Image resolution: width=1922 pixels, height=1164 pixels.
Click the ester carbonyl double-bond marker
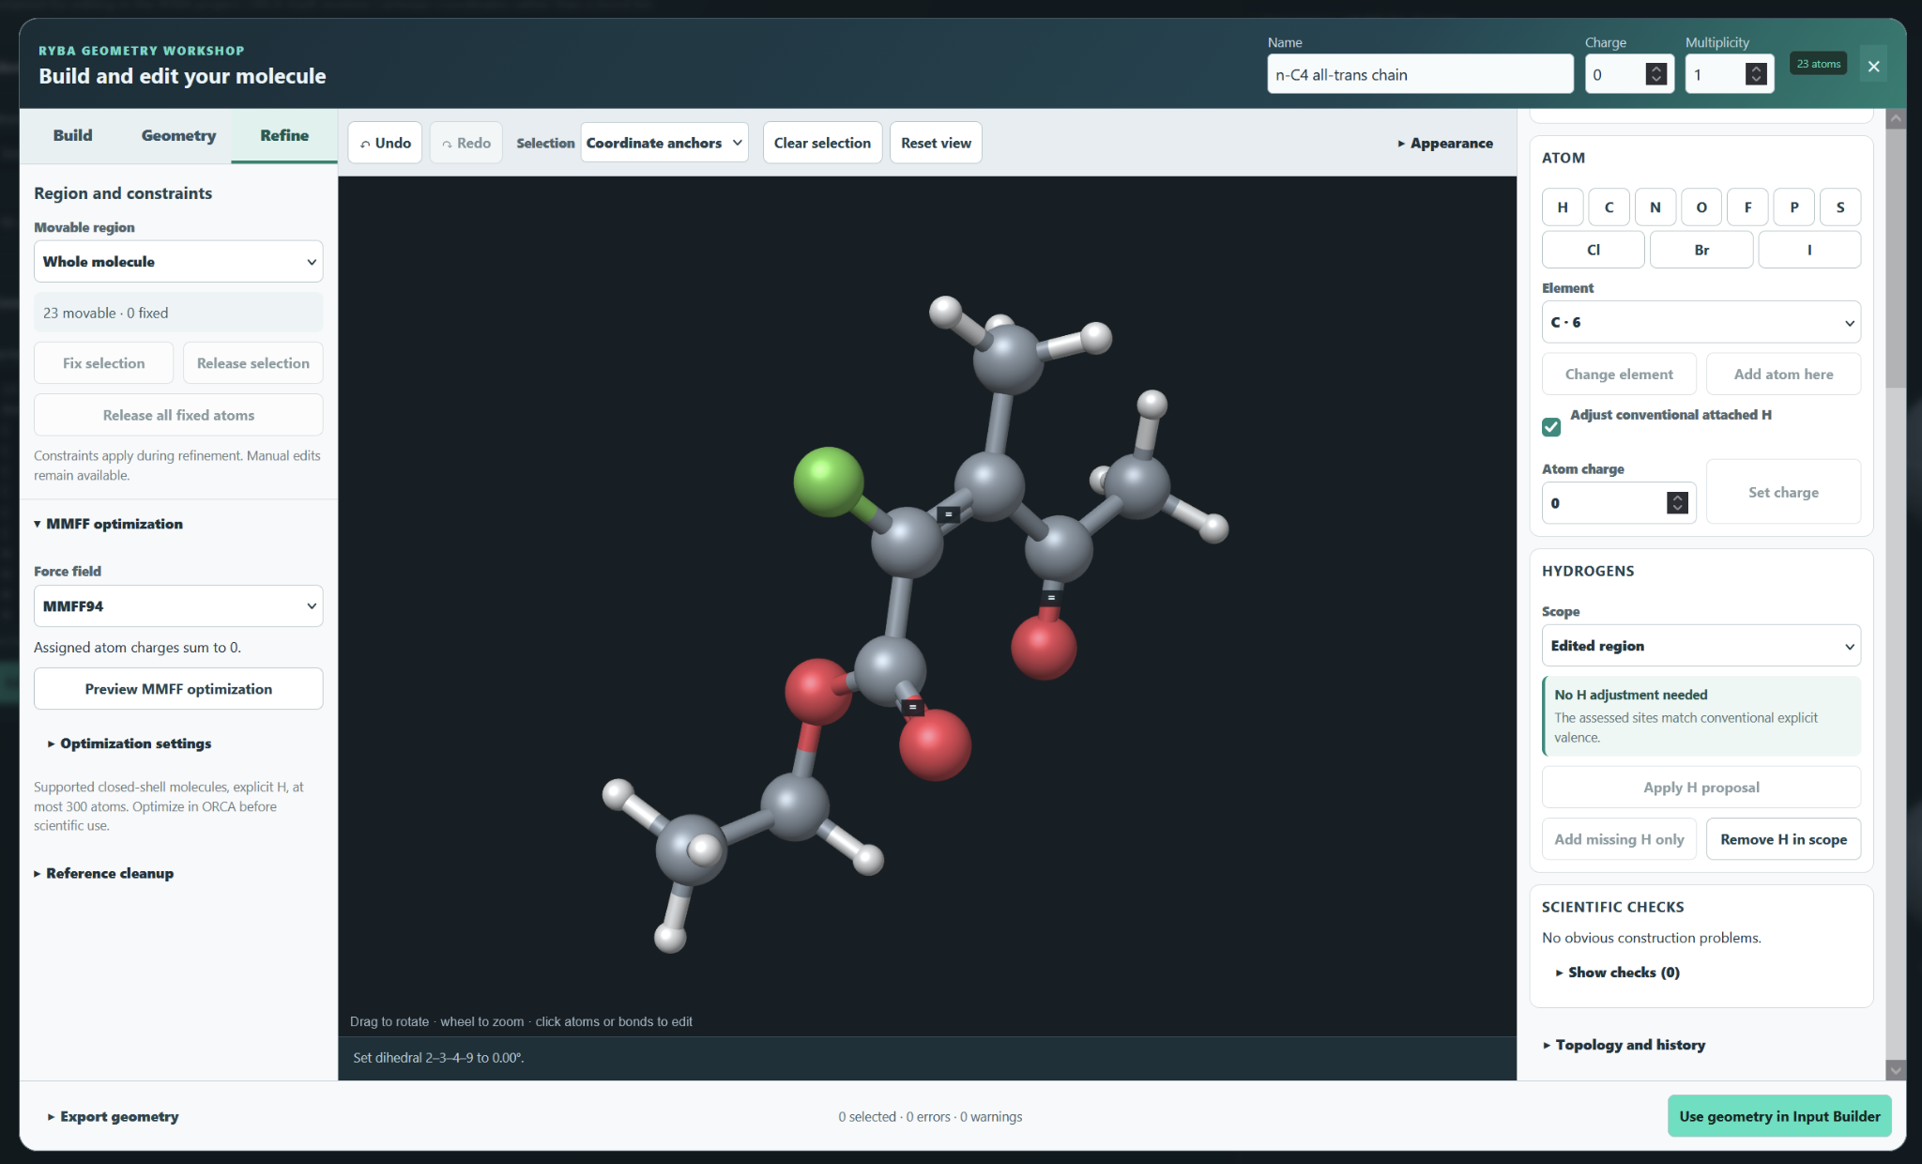(912, 707)
